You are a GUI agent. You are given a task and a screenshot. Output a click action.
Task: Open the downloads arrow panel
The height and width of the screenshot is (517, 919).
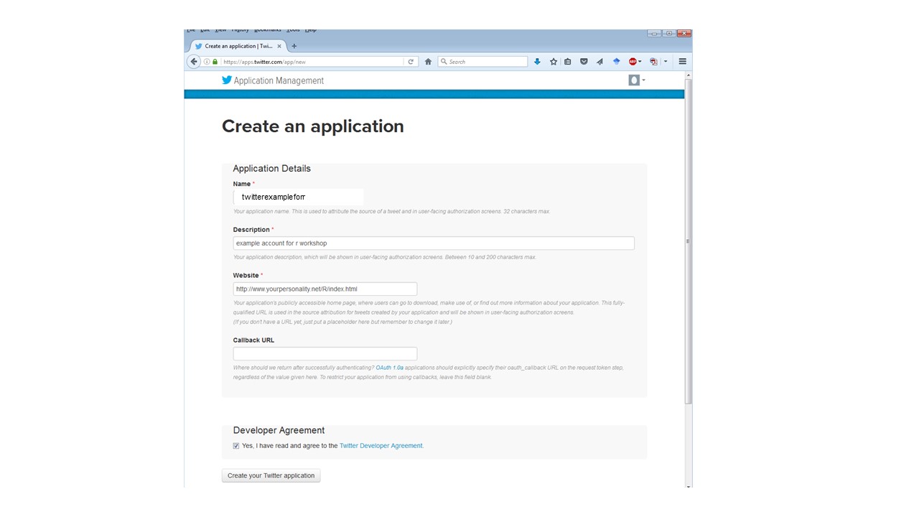(x=537, y=62)
